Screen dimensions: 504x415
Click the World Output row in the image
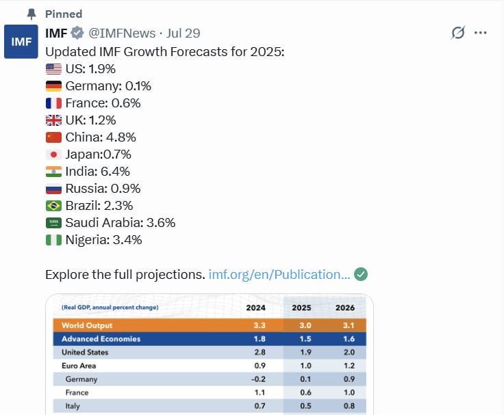point(210,325)
